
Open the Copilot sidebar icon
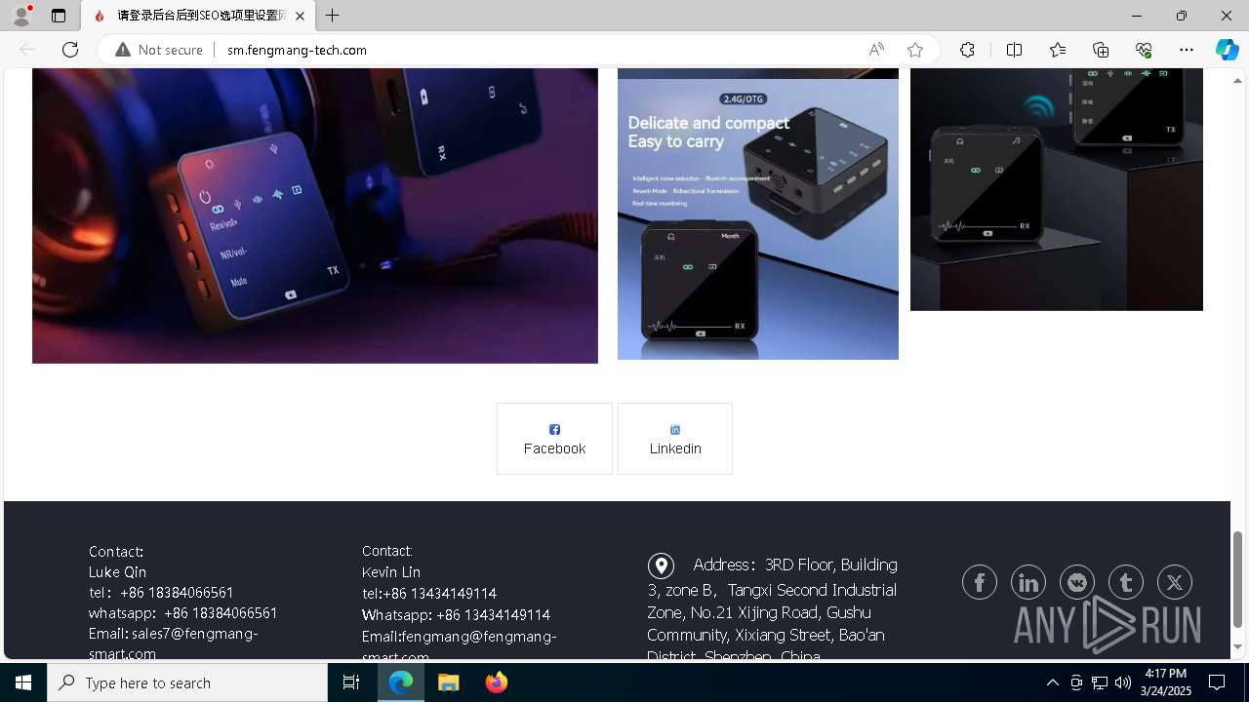pos(1227,50)
